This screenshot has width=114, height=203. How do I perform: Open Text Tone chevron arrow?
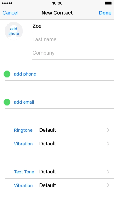108,172
